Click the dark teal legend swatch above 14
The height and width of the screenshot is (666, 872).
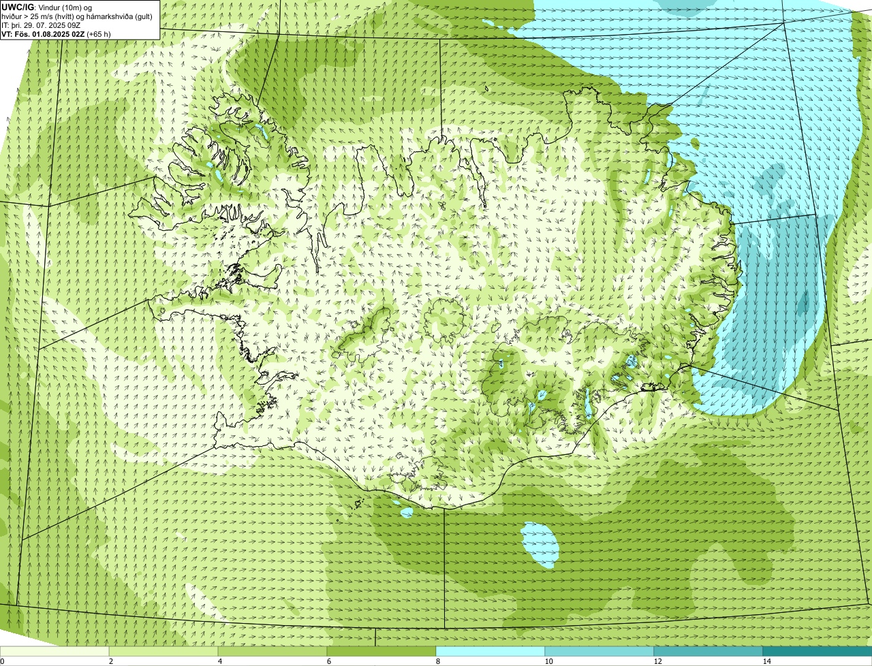pyautogui.click(x=817, y=651)
